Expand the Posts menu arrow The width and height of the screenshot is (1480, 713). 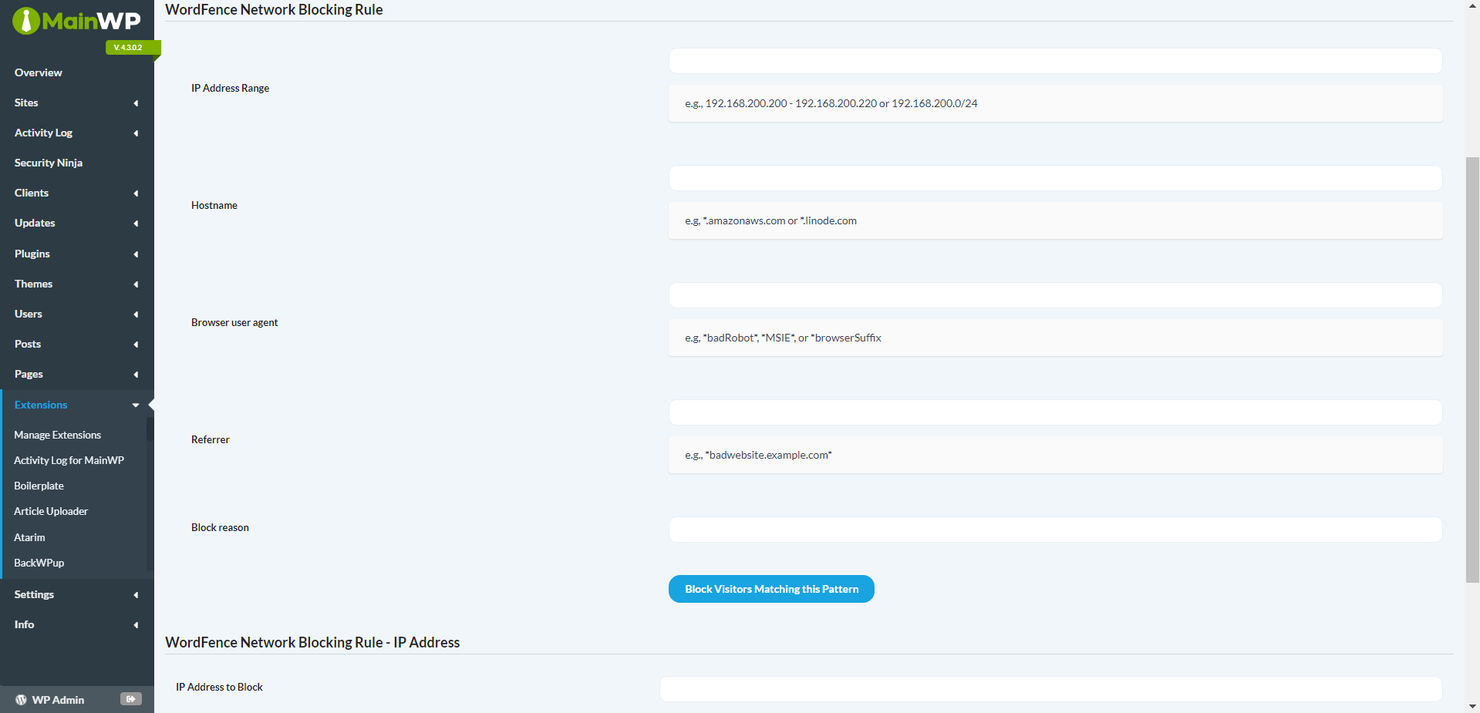136,345
